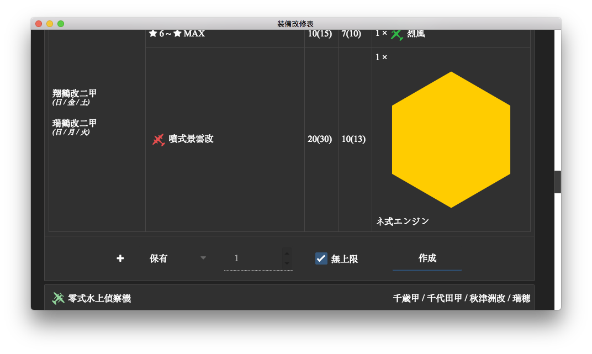Open the 保有 dropdown menu

(x=177, y=258)
